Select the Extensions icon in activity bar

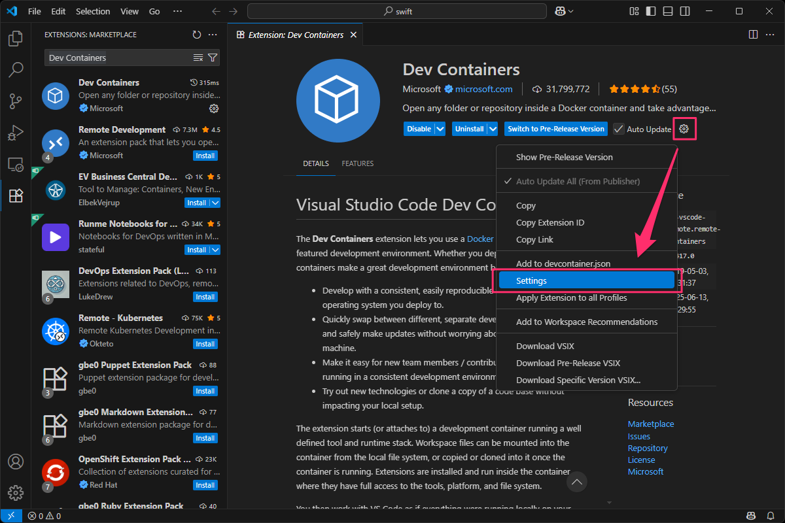coord(16,195)
